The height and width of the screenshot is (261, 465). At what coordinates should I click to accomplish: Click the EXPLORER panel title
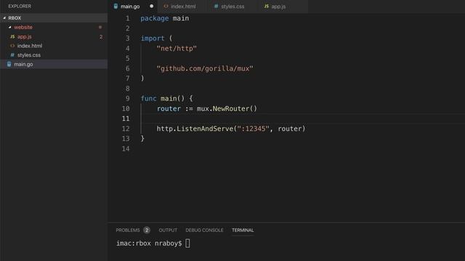[20, 7]
